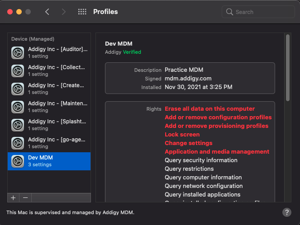The width and height of the screenshot is (300, 225).
Task: Click 'Query security information' entry
Action: pos(201,160)
